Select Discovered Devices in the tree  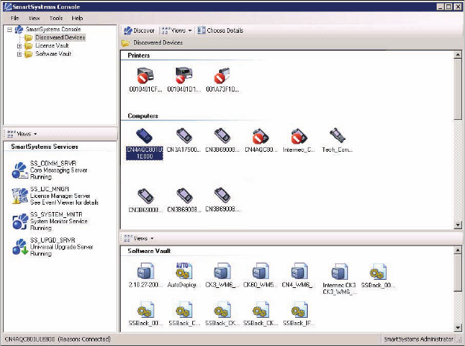[x=60, y=38]
